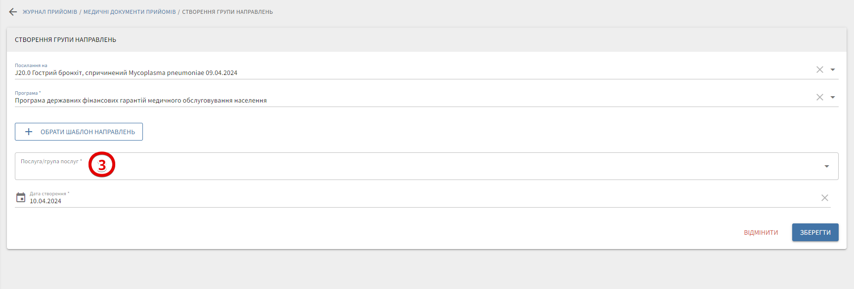Image resolution: width=854 pixels, height=289 pixels.
Task: Open the 'Послуга/група послуг' dropdown arrow
Action: tap(827, 166)
